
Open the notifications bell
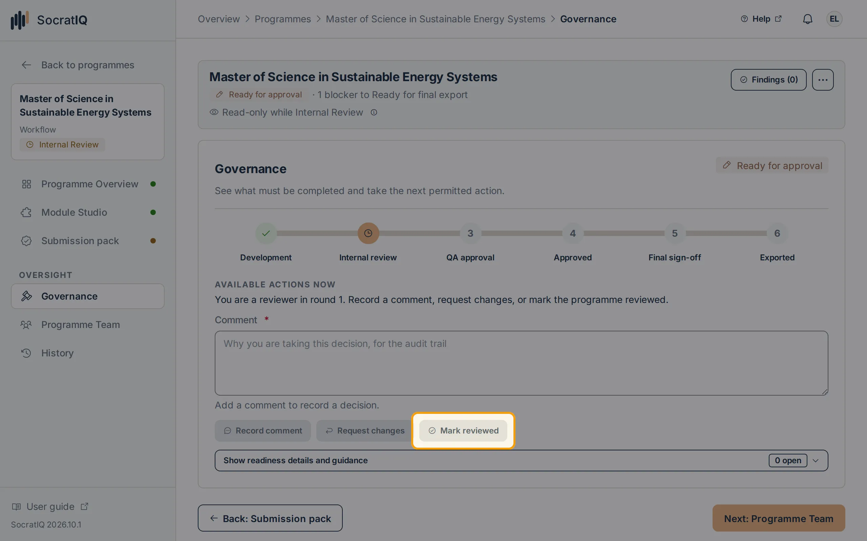[x=807, y=19]
